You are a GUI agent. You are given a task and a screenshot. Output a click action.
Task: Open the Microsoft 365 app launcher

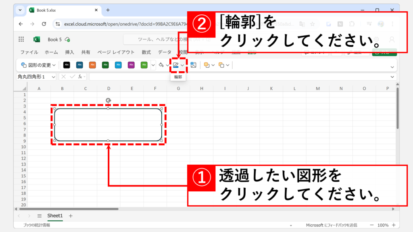point(21,39)
